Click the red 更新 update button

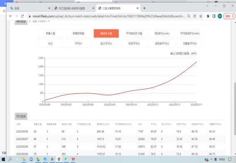tap(228, 16)
